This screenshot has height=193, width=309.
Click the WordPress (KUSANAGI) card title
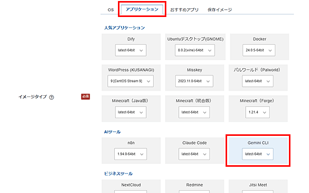[x=131, y=70]
